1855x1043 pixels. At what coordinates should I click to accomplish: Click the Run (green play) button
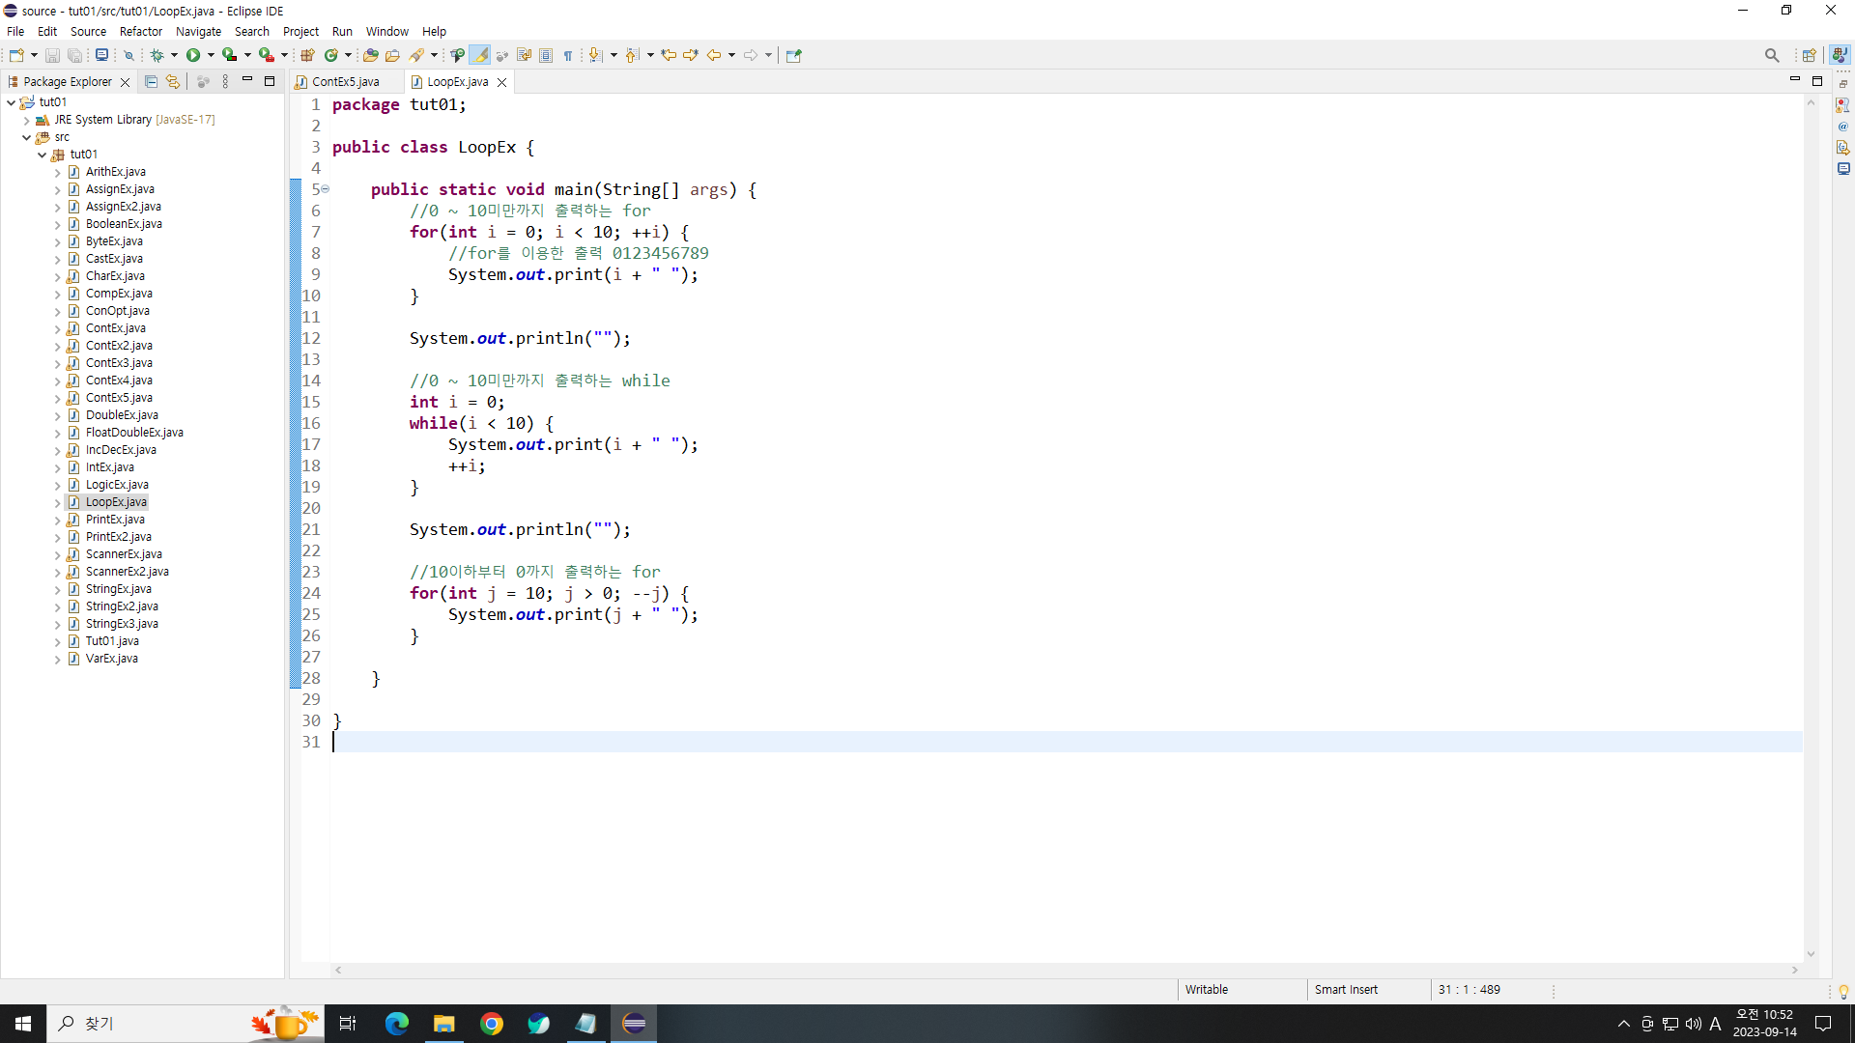(x=193, y=55)
